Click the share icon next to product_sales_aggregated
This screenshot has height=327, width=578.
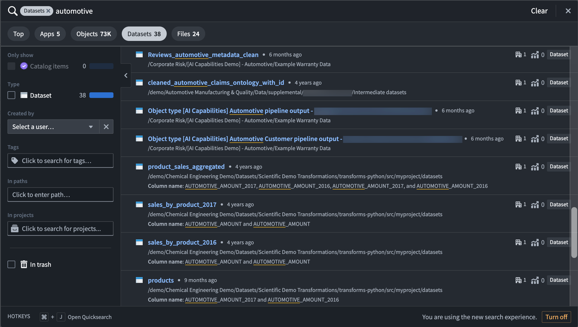[x=535, y=166]
